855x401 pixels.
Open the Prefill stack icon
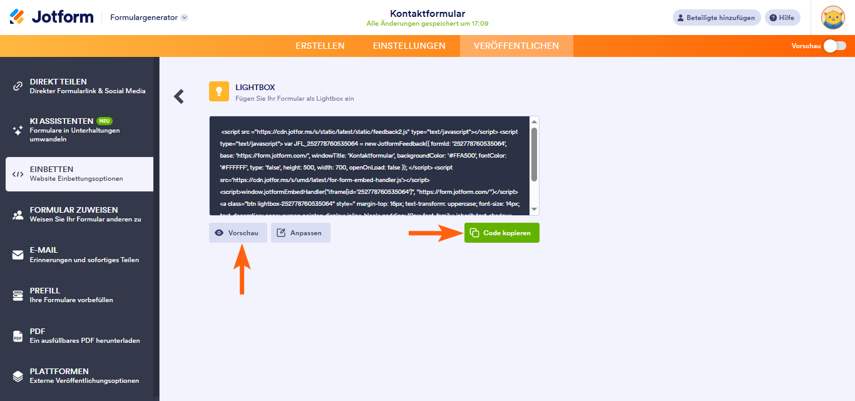18,295
